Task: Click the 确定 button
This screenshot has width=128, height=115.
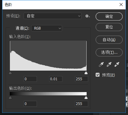Action: [109, 16]
